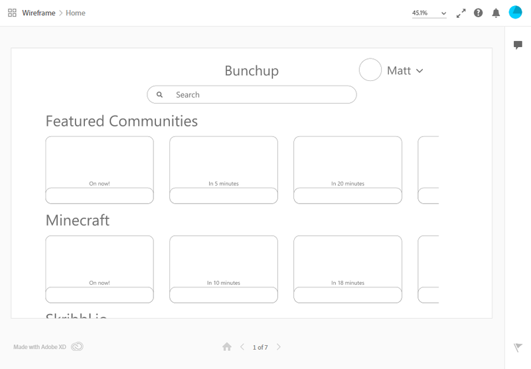Click the button under Minecraft On now! card
531x369 pixels.
point(100,295)
